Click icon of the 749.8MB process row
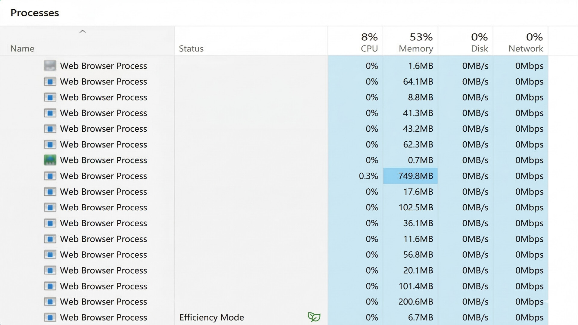 tap(50, 176)
